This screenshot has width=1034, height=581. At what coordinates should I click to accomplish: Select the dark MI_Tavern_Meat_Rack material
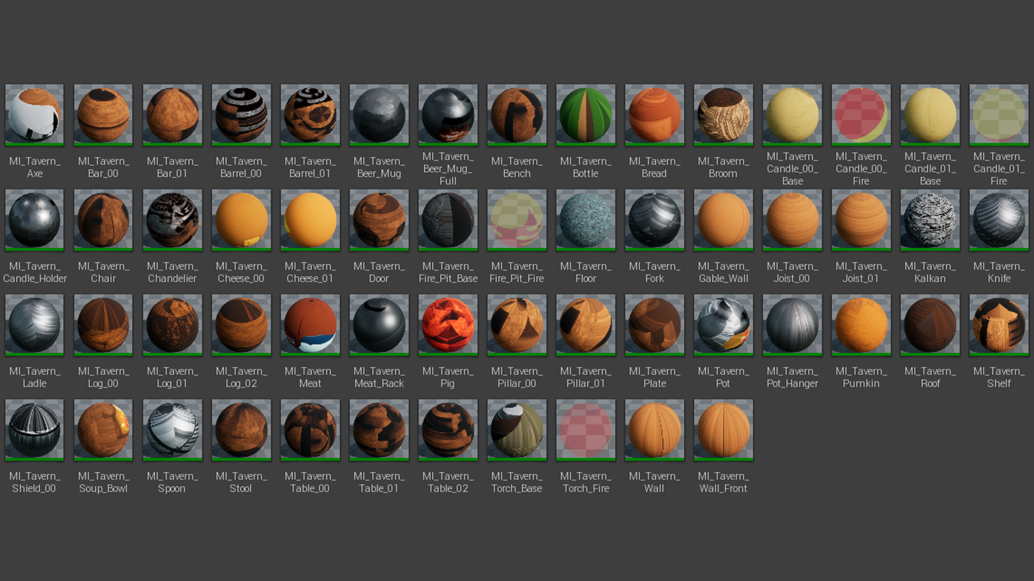[x=379, y=324]
